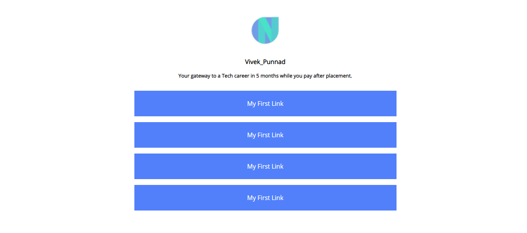Select the second My First Link button
The image size is (527, 233).
[x=265, y=135]
